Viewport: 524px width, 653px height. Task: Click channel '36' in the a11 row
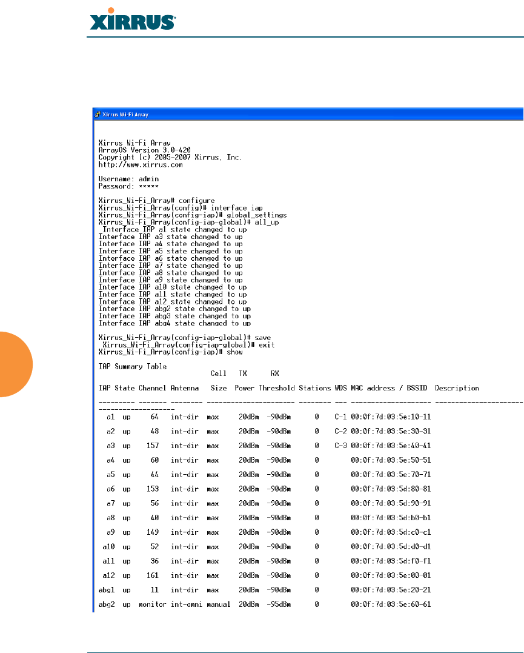[x=154, y=561]
